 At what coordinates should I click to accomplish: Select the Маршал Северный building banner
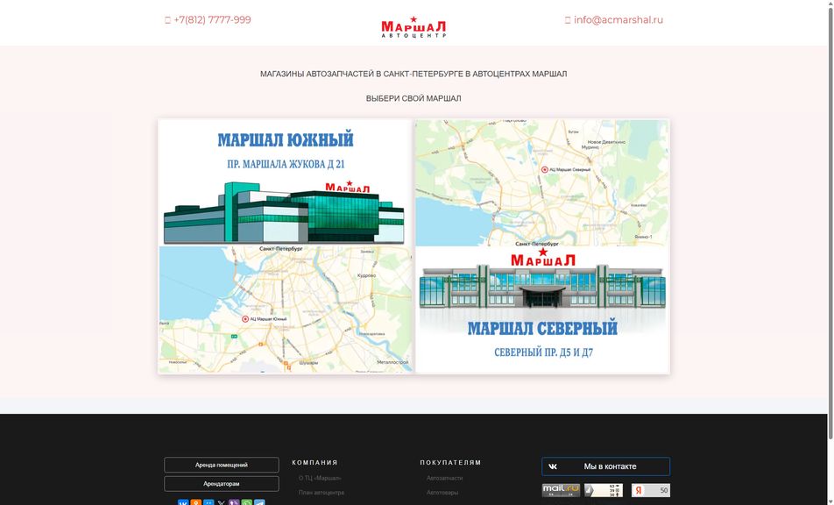[x=542, y=309]
